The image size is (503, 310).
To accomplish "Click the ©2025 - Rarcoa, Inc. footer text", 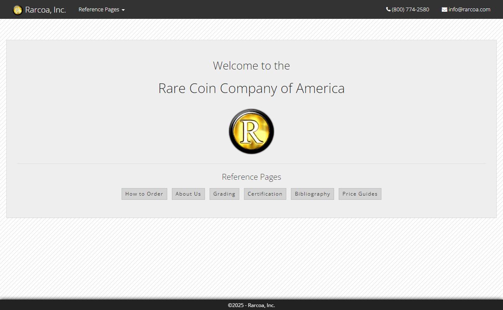I will coord(251,305).
